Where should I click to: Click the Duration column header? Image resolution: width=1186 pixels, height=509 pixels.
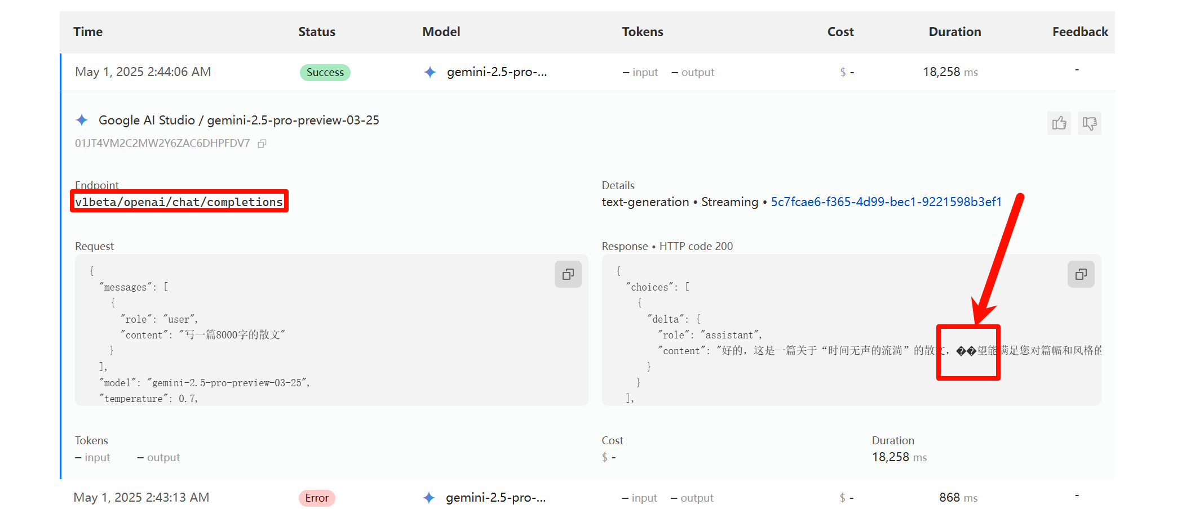click(x=955, y=32)
